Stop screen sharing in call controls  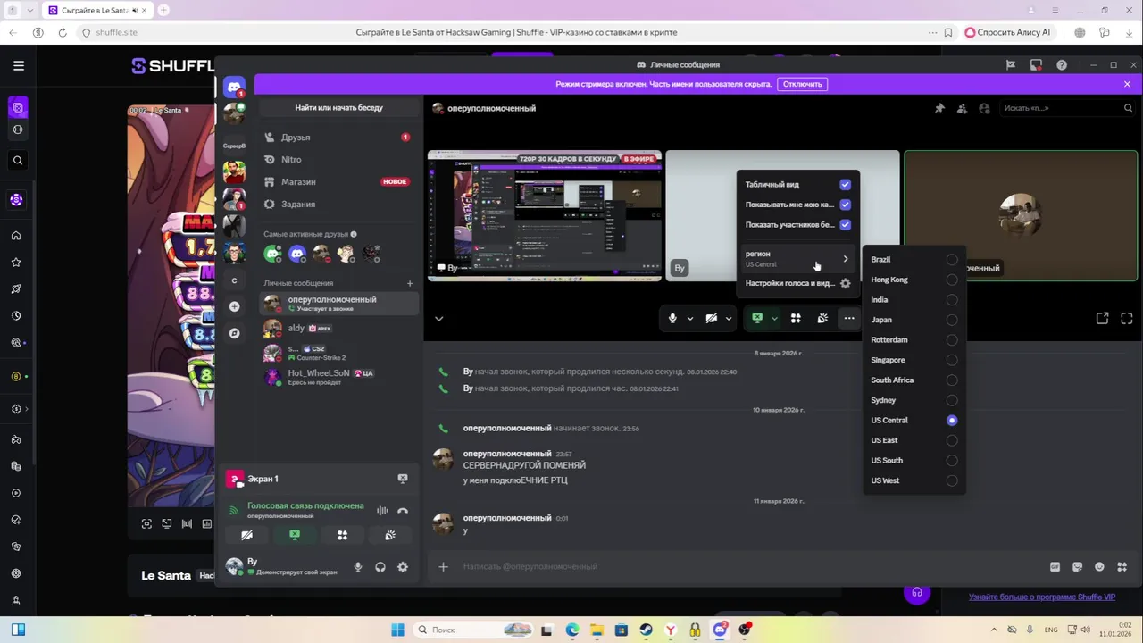(x=757, y=318)
